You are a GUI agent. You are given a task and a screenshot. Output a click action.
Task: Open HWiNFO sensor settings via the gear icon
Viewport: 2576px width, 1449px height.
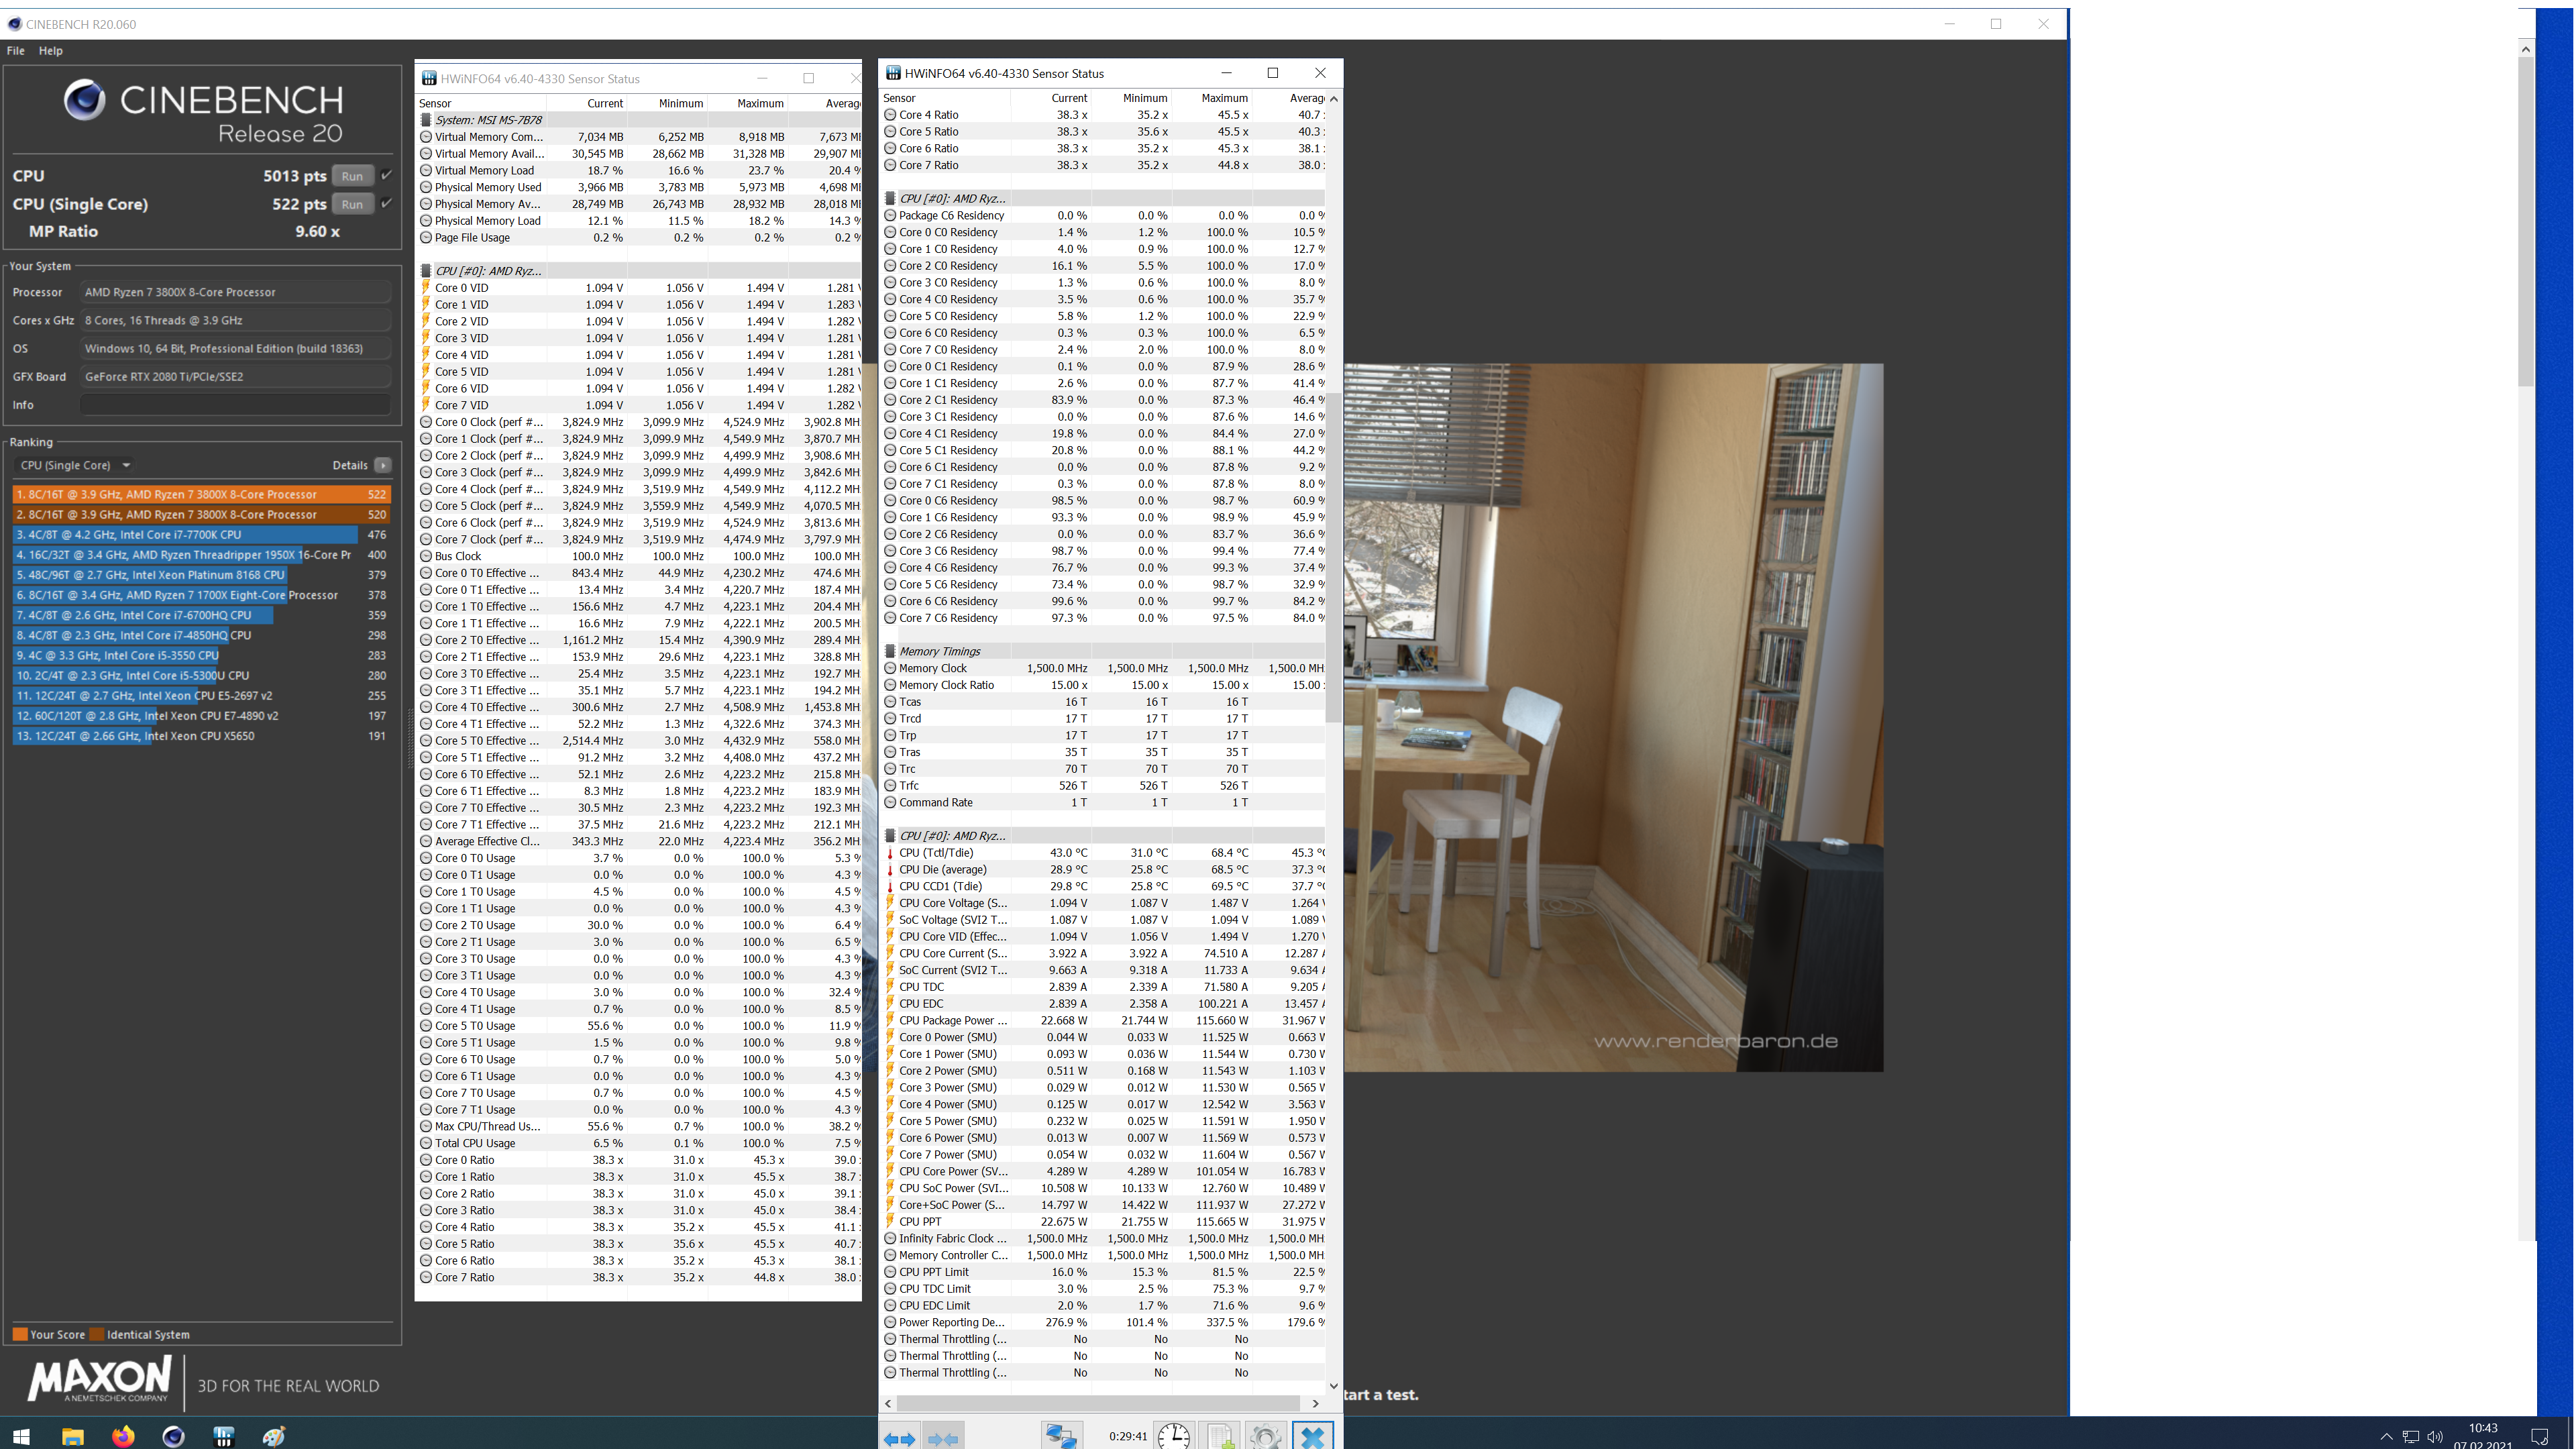tap(1265, 1437)
